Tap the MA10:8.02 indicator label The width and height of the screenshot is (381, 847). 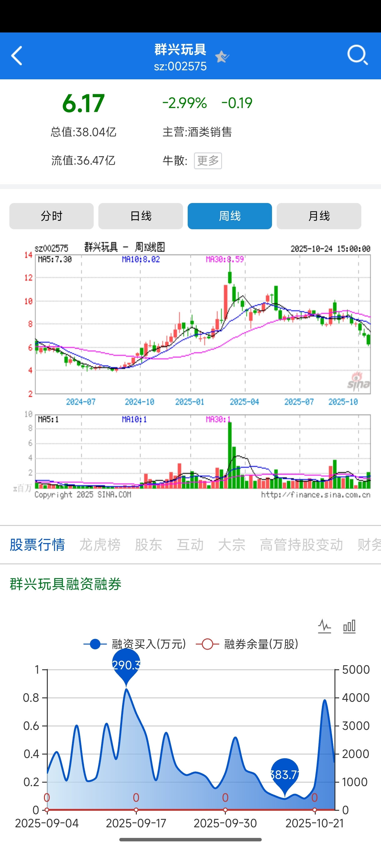coord(141,260)
